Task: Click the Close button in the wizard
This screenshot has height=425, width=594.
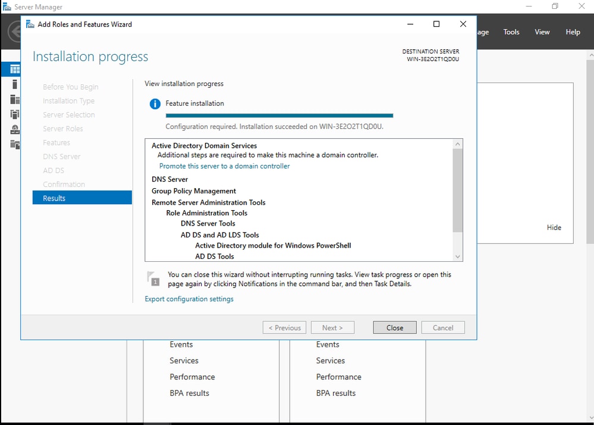Action: (395, 328)
